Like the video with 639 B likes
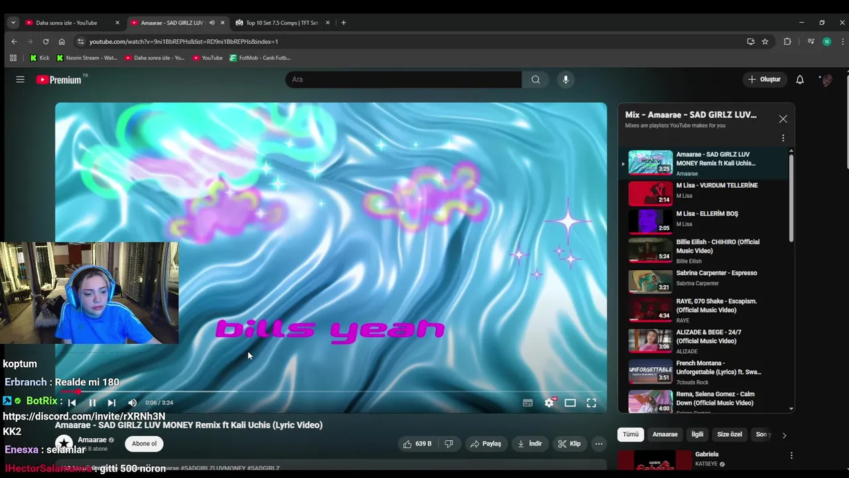This screenshot has width=849, height=478. (x=418, y=443)
